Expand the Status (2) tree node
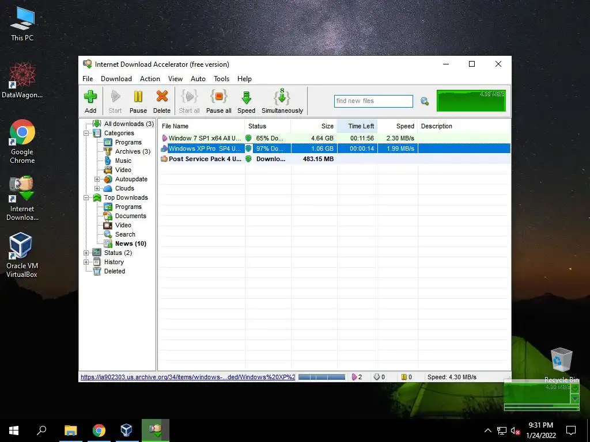This screenshot has width=590, height=442. pyautogui.click(x=86, y=253)
